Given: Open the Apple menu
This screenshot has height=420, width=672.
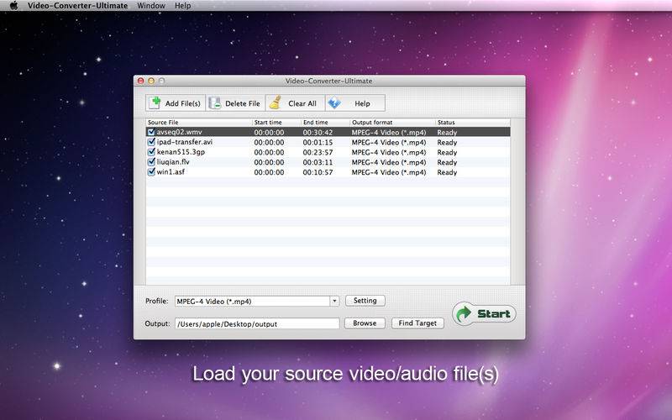Looking at the screenshot, I should [x=13, y=6].
